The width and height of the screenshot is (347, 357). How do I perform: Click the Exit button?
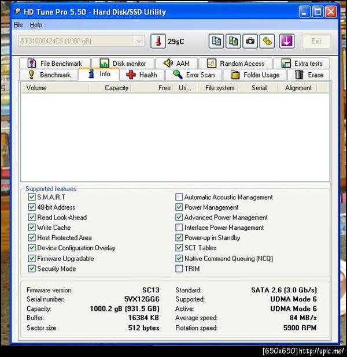(316, 41)
